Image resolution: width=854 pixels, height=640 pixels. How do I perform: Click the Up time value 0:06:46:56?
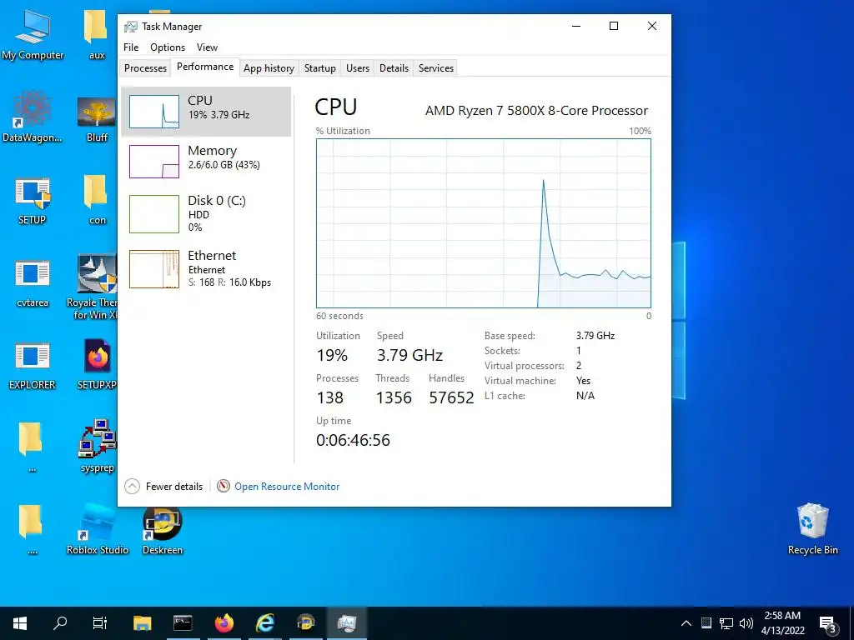tap(353, 440)
